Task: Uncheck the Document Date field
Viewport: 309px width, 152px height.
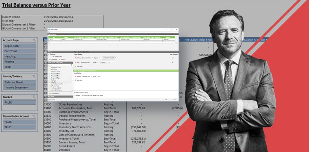Action: point(50,74)
